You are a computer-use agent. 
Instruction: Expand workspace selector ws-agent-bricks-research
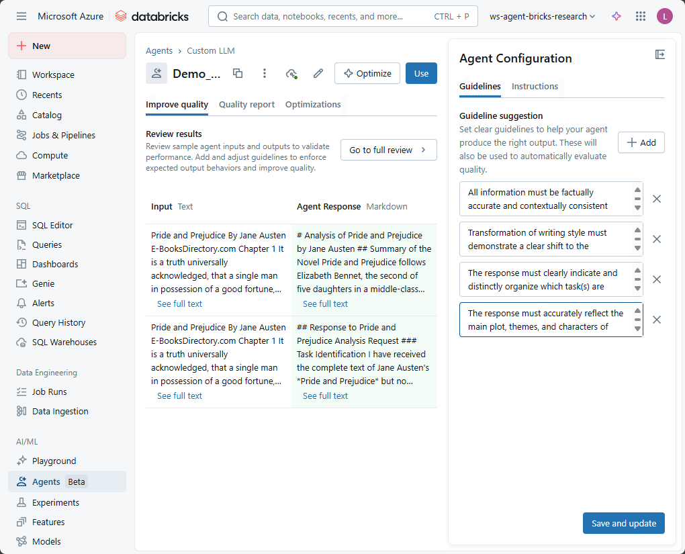543,16
